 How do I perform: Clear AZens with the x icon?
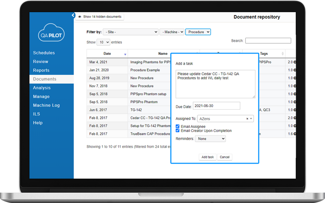(x=247, y=119)
